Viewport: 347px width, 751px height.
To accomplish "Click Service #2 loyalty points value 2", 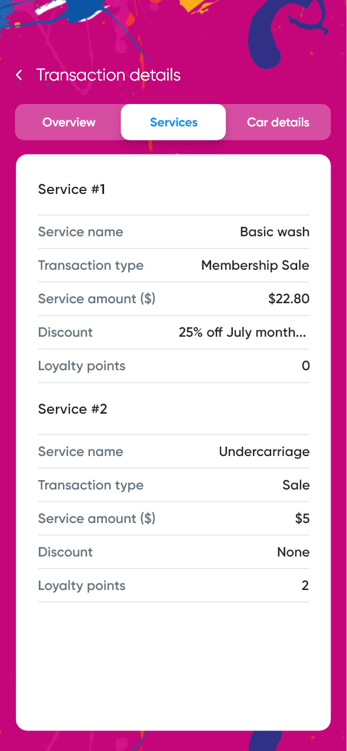I will pos(305,586).
